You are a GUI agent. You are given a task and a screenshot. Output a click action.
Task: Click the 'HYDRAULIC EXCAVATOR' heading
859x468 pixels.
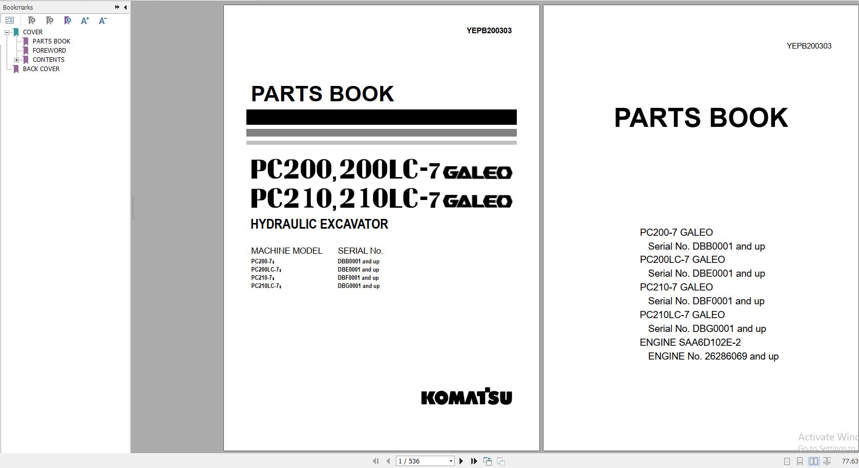[x=319, y=224]
